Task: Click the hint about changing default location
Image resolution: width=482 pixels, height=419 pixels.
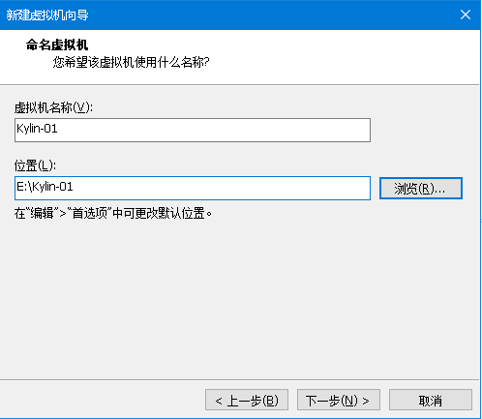Action: click(x=113, y=213)
